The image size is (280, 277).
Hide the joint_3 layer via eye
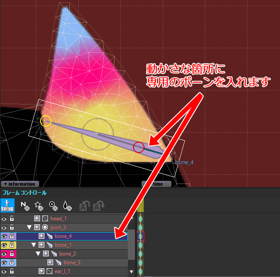tap(4, 227)
